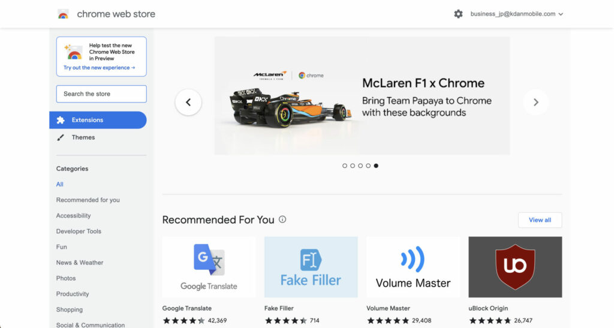
Task: Open settings gear icon in header
Action: pyautogui.click(x=458, y=14)
